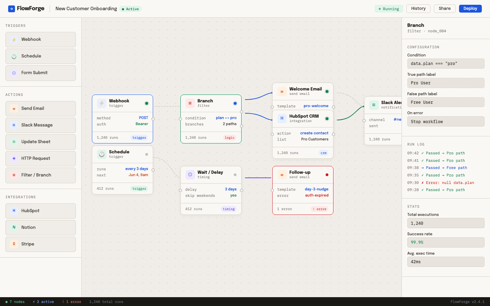
Task: Deploy the workflow
Action: pyautogui.click(x=470, y=8)
